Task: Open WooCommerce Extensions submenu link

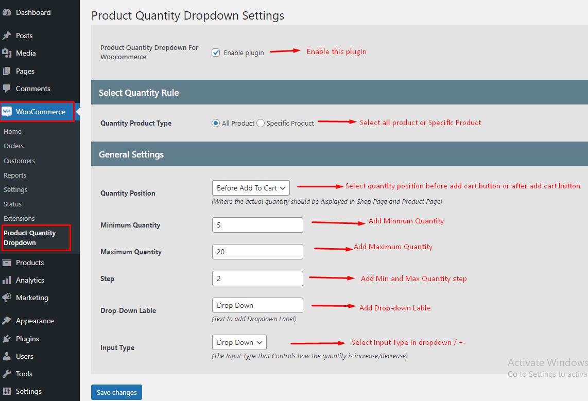Action: click(19, 218)
